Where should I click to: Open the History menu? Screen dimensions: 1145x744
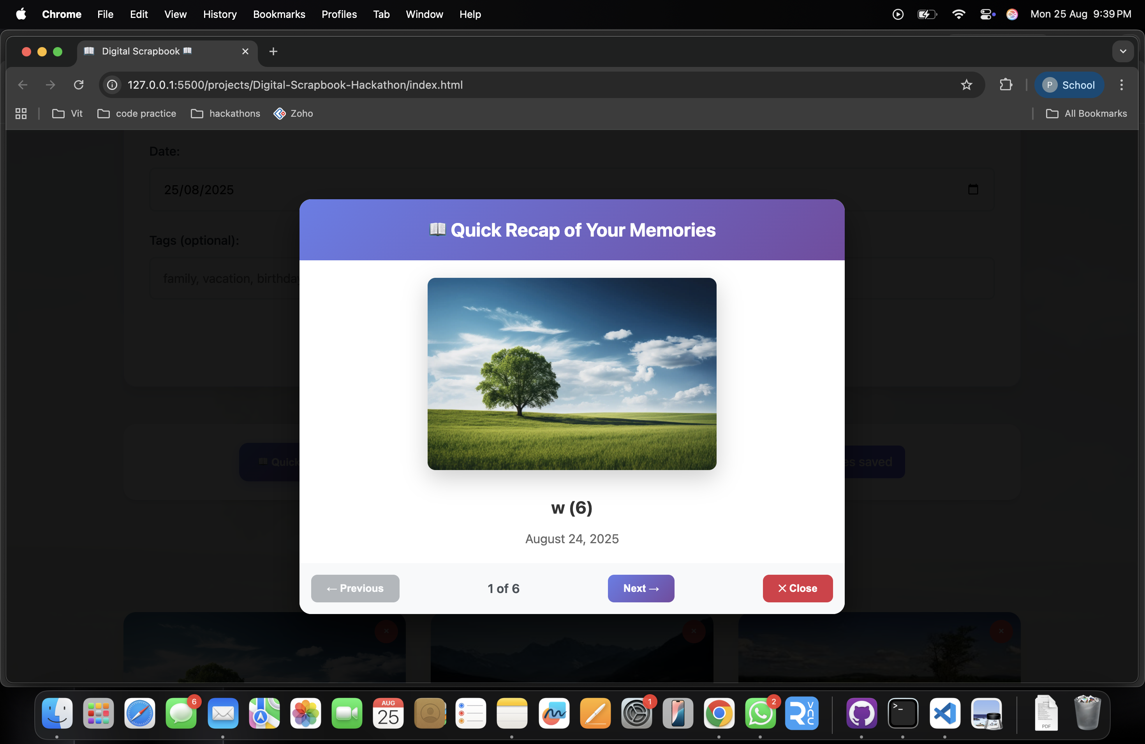[x=220, y=14]
